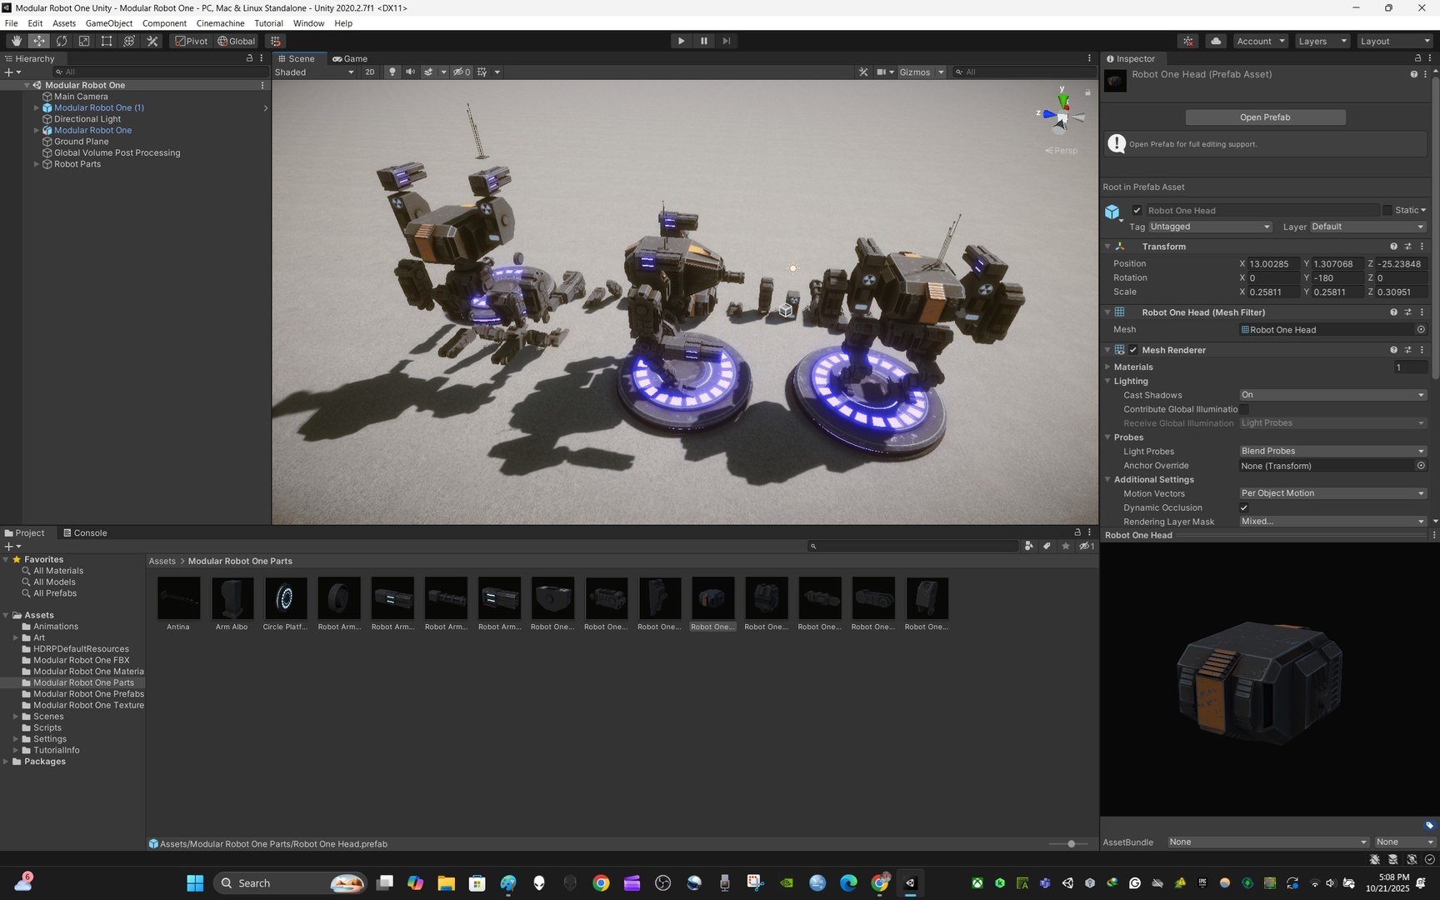The image size is (1440, 900).
Task: Collapse the Mesh Renderer component
Action: pyautogui.click(x=1107, y=350)
